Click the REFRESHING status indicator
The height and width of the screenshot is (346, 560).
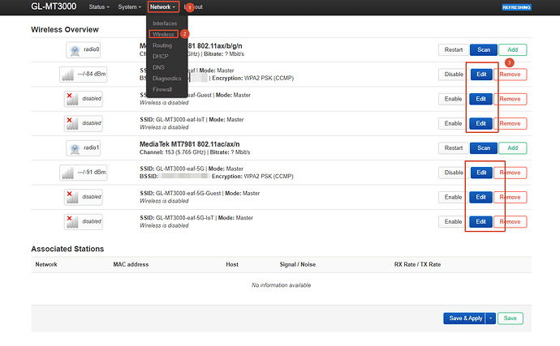[x=516, y=7]
